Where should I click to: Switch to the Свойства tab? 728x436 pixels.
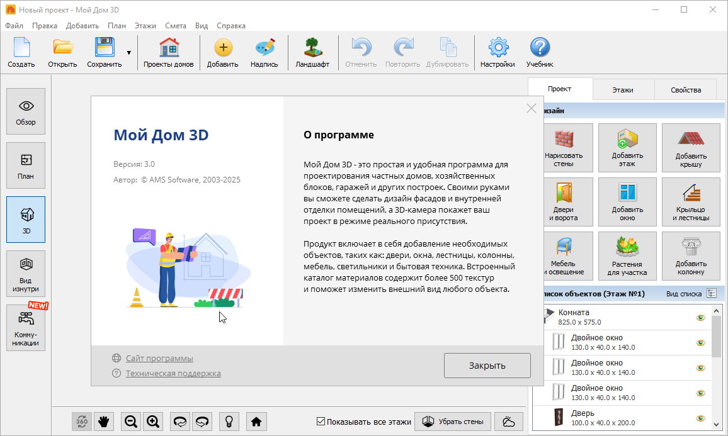click(x=686, y=89)
